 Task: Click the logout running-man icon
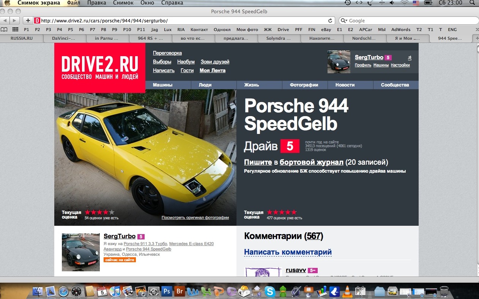click(410, 58)
